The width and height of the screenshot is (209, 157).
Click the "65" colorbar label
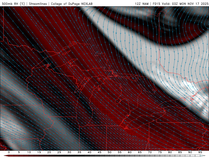coord(140,152)
